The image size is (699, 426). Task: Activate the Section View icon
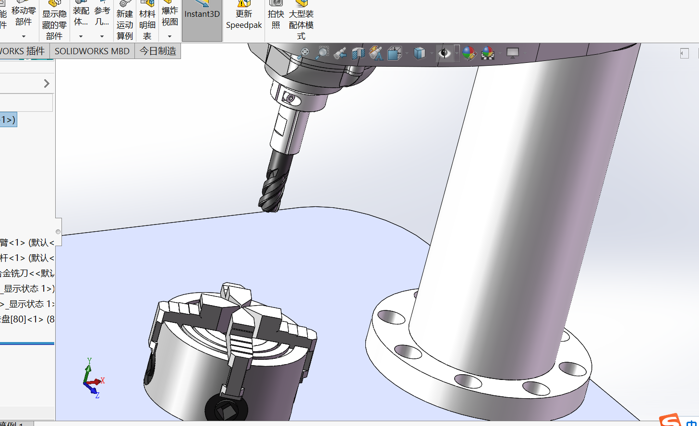coord(358,53)
